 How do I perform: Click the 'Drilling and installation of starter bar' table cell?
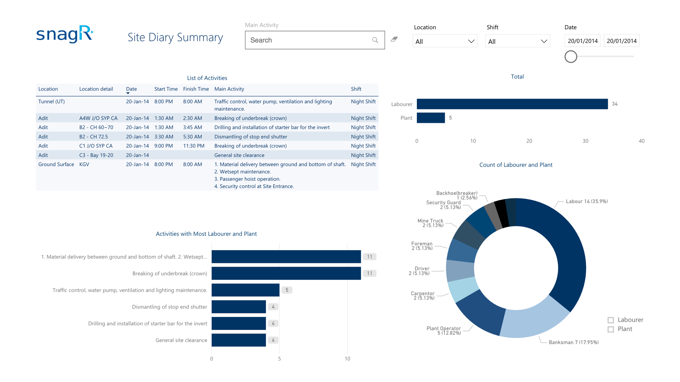[x=272, y=127]
